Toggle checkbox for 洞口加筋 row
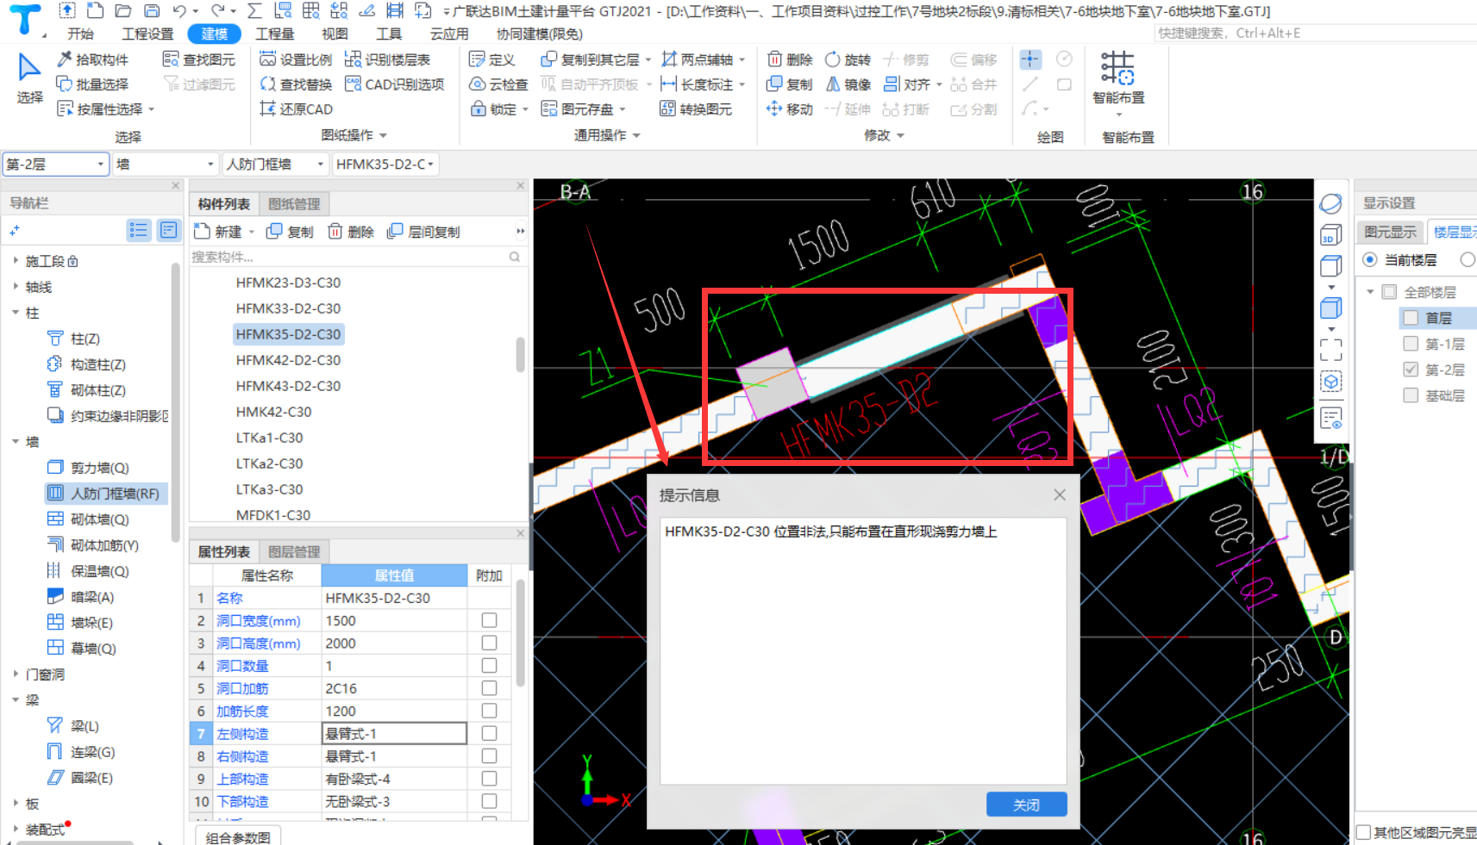 [x=489, y=688]
